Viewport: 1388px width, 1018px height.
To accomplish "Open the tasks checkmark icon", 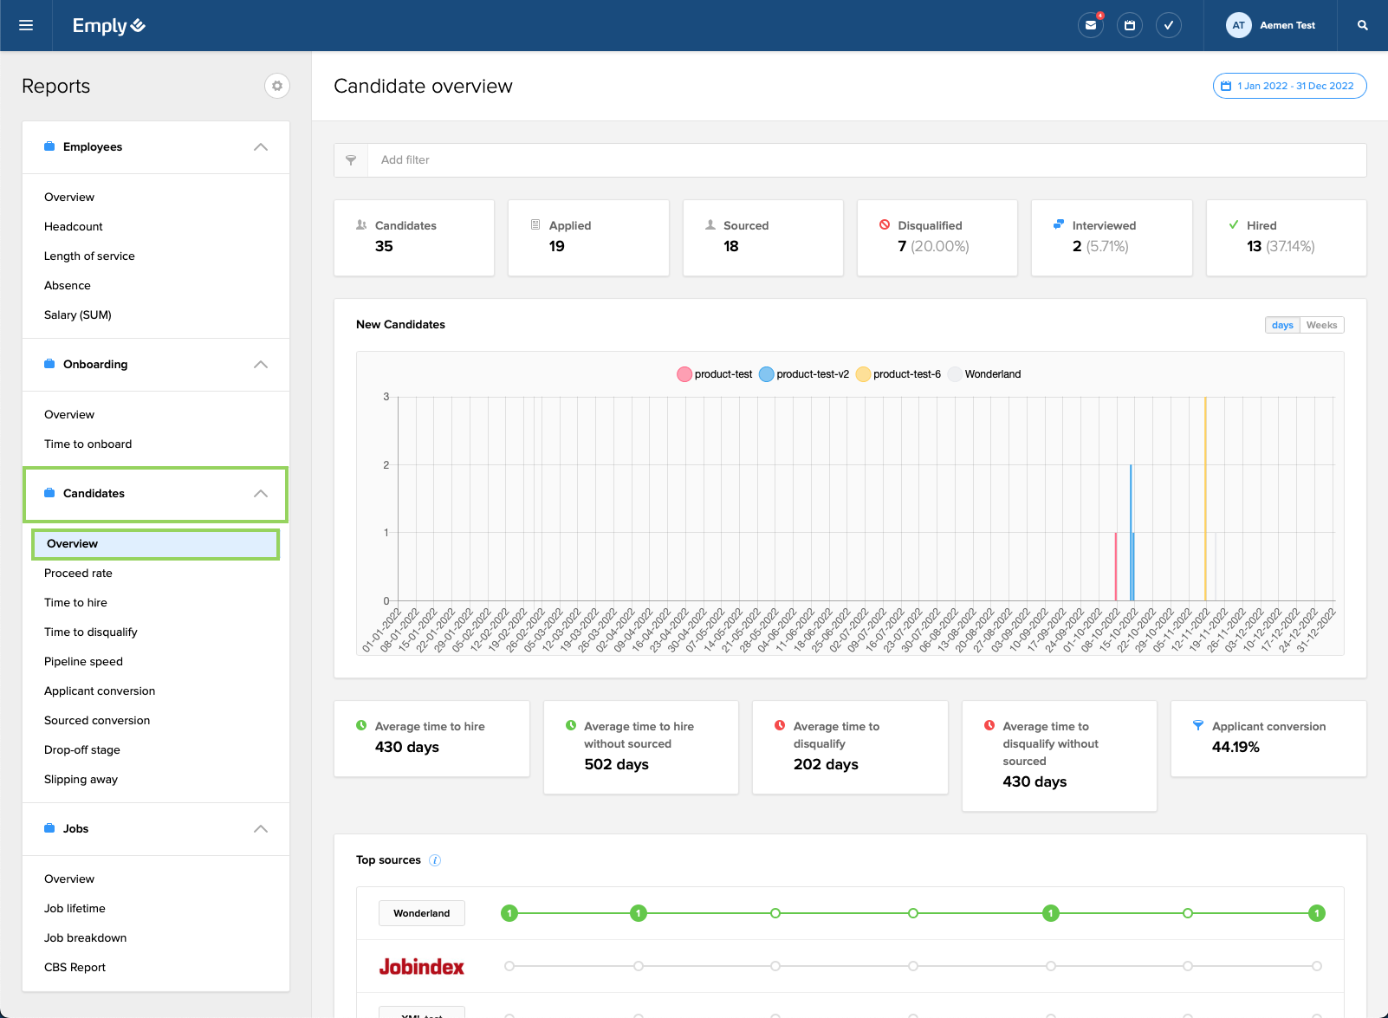I will pyautogui.click(x=1169, y=25).
